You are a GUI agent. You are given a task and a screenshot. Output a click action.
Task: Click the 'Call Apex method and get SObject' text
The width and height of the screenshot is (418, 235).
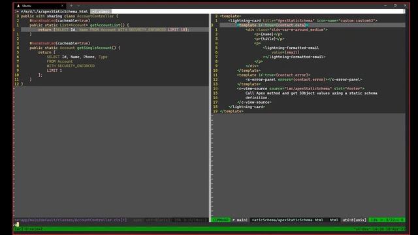tap(312, 93)
